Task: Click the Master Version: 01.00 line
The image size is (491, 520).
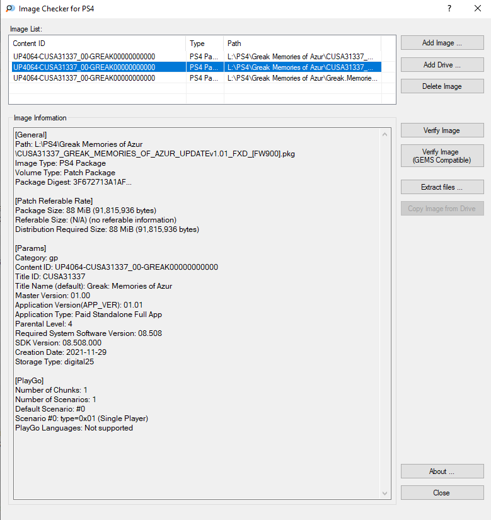Action: click(53, 296)
